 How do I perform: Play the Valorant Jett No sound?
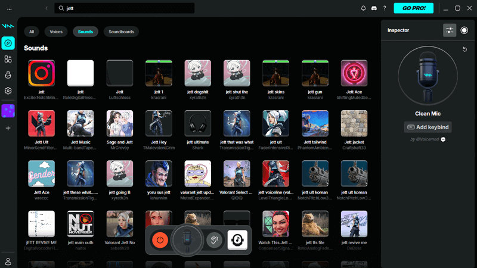pyautogui.click(x=120, y=224)
